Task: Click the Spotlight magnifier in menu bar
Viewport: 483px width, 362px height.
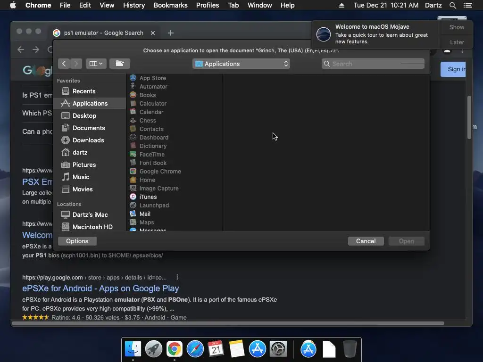Action: pos(452,5)
